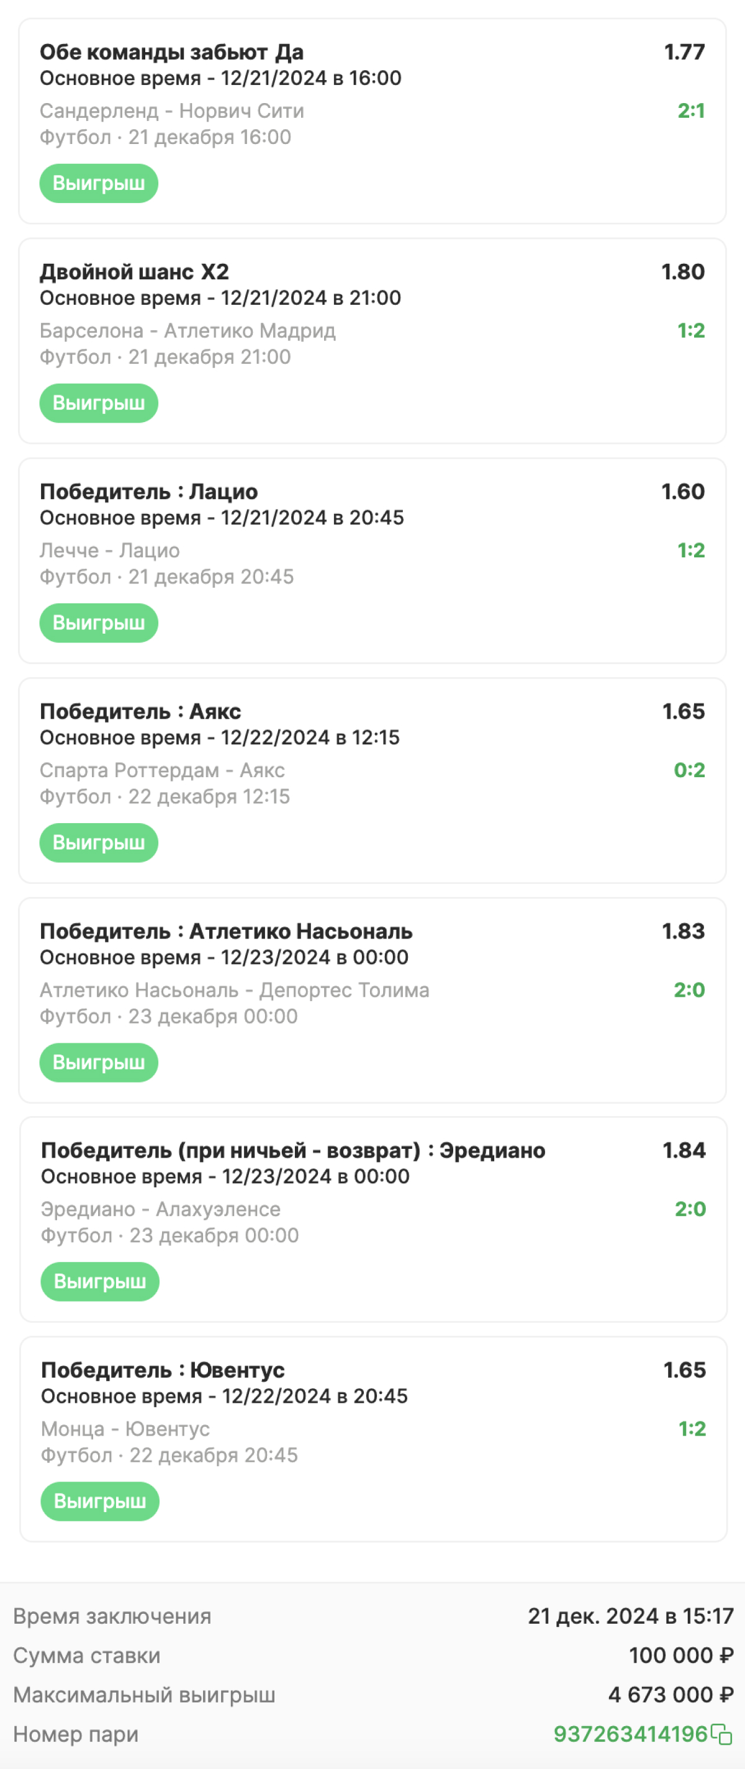Tap the Выигрыш badge under Барселона match
745x1769 pixels.
99,403
